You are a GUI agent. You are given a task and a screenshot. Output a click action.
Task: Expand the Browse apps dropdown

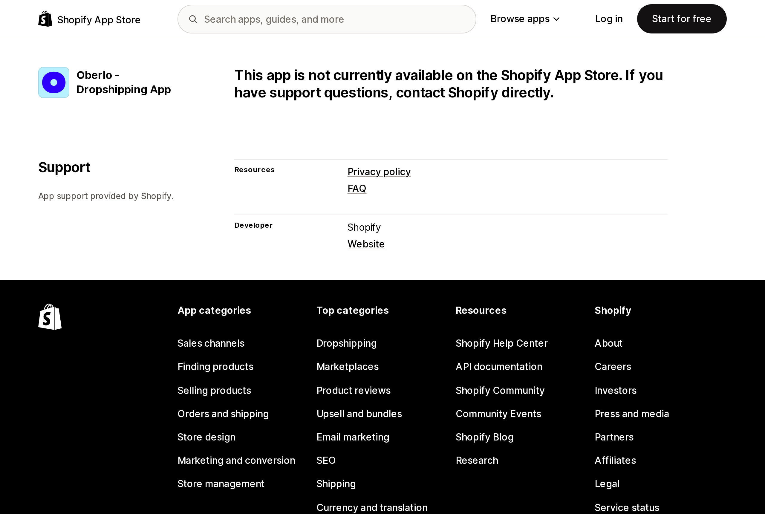[x=525, y=19]
